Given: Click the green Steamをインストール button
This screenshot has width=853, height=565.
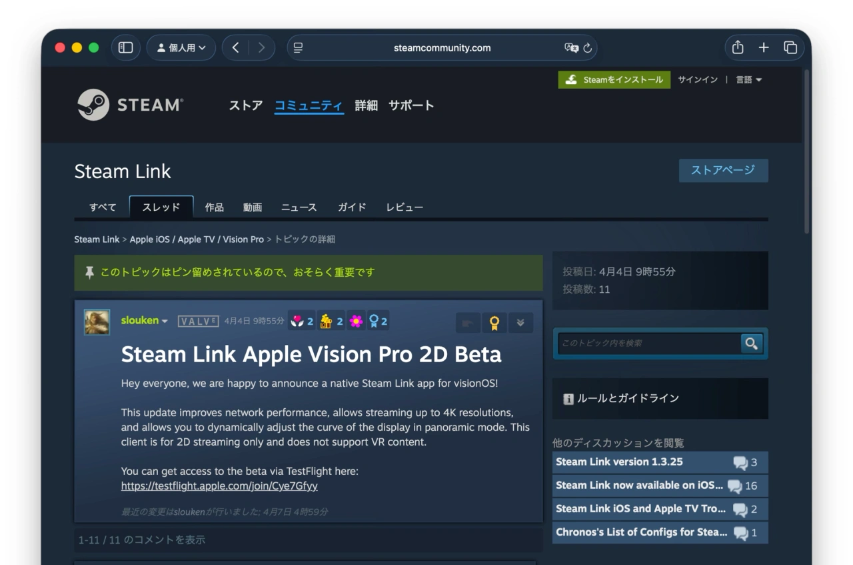Looking at the screenshot, I should [614, 79].
